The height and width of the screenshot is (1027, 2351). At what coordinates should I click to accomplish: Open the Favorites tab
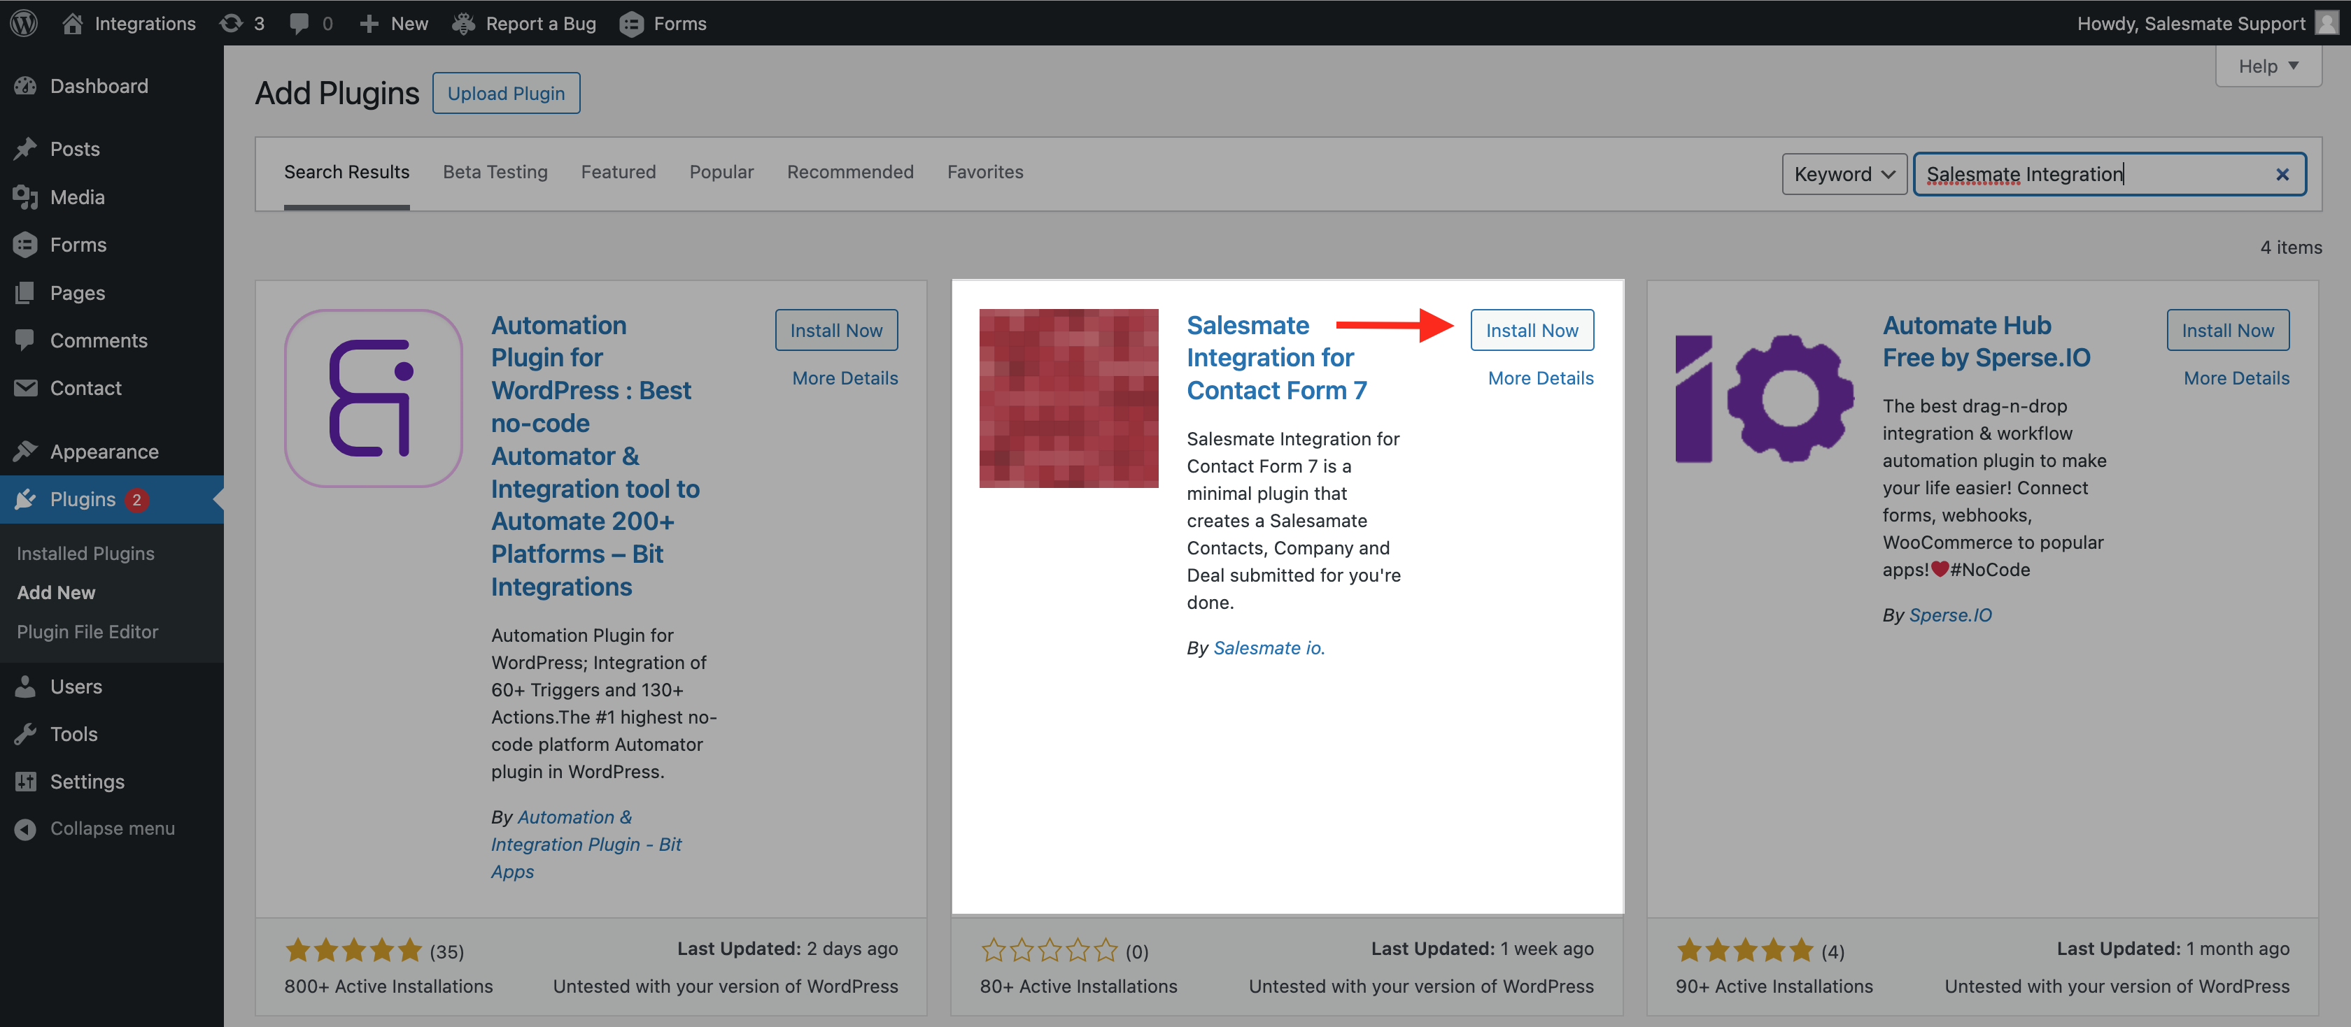click(x=984, y=173)
